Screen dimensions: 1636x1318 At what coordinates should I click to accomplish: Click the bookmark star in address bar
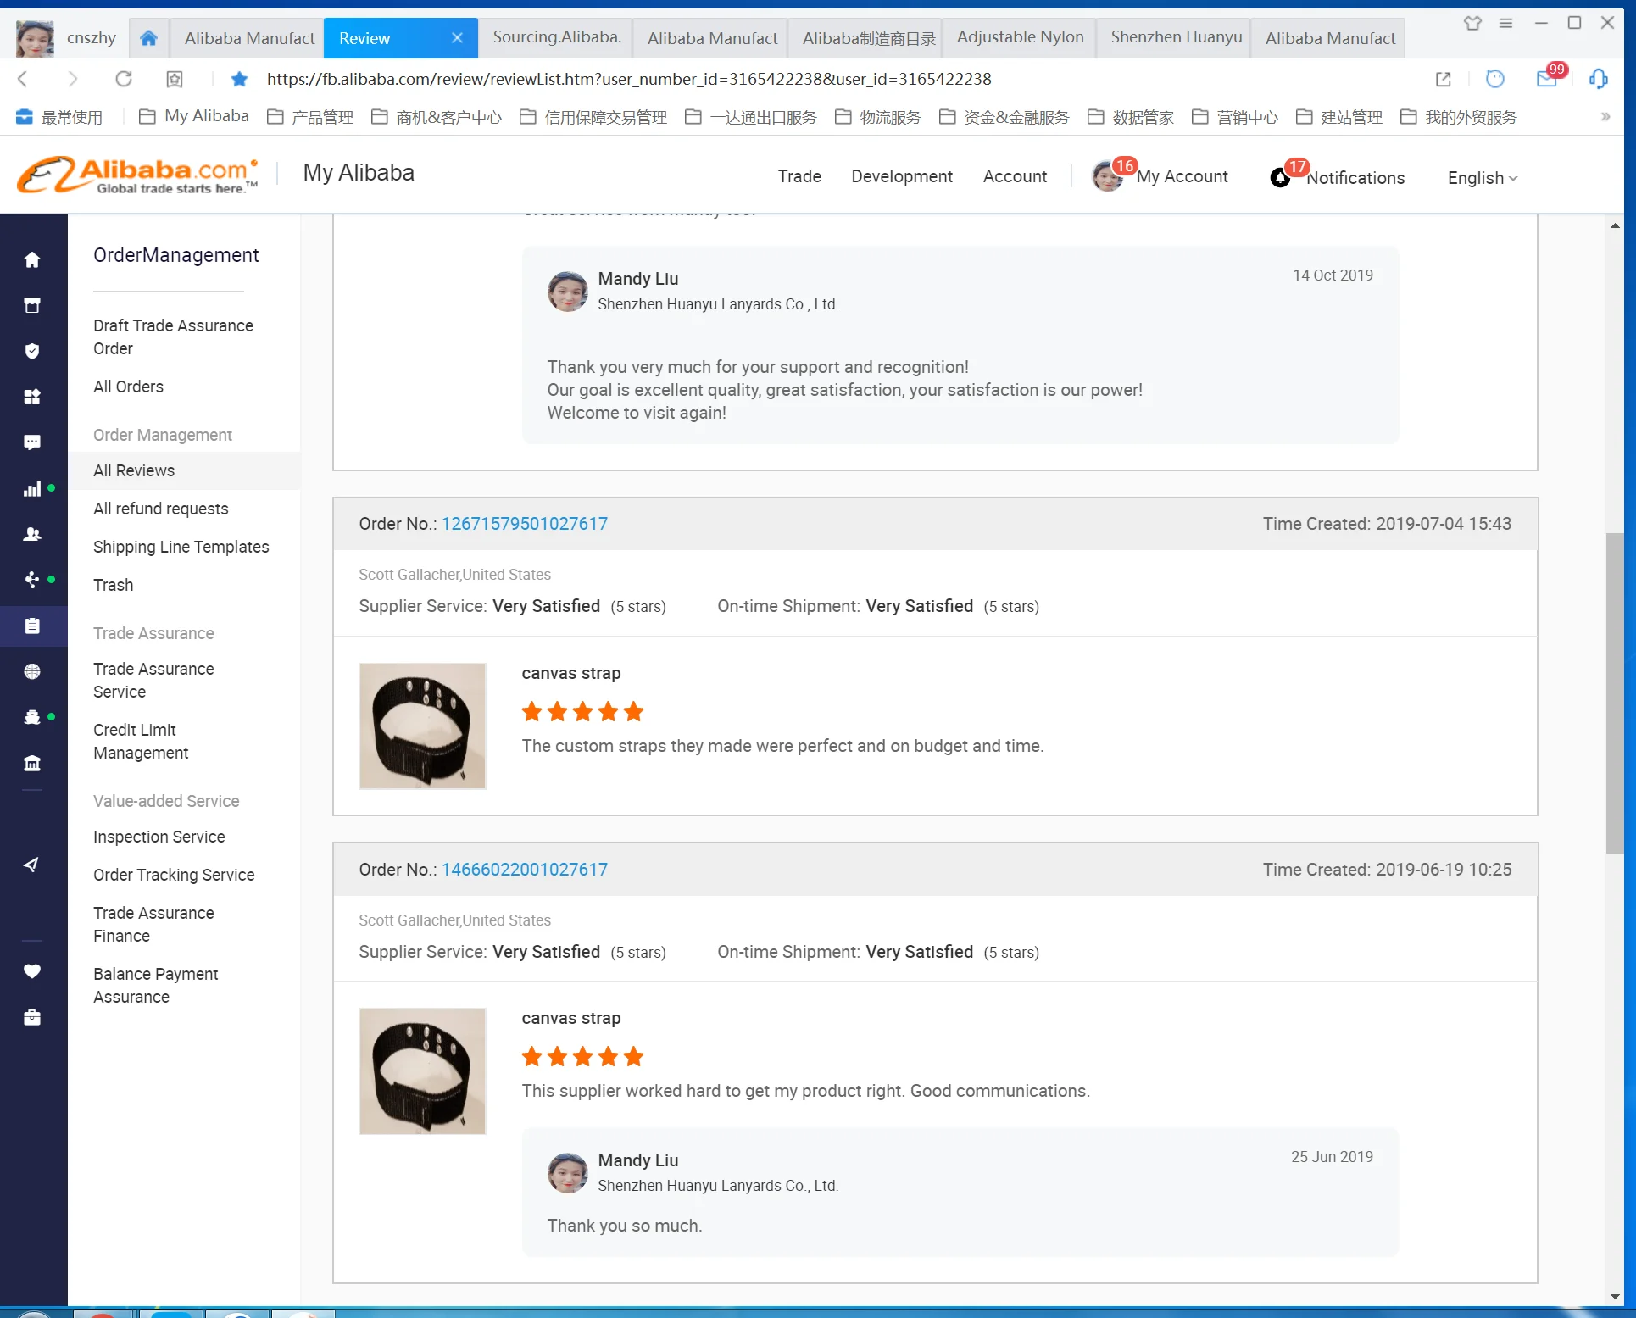240,79
